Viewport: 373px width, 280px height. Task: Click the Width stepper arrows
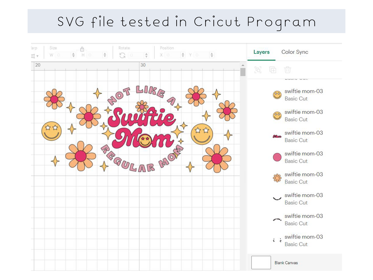pos(73,55)
